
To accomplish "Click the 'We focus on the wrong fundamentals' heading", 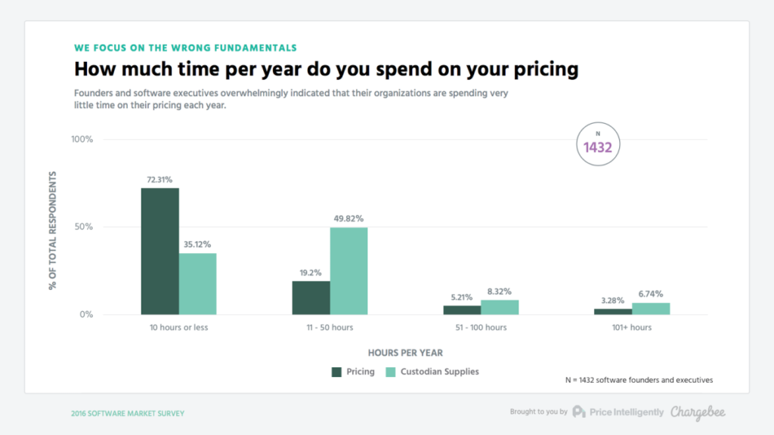I will pos(185,48).
